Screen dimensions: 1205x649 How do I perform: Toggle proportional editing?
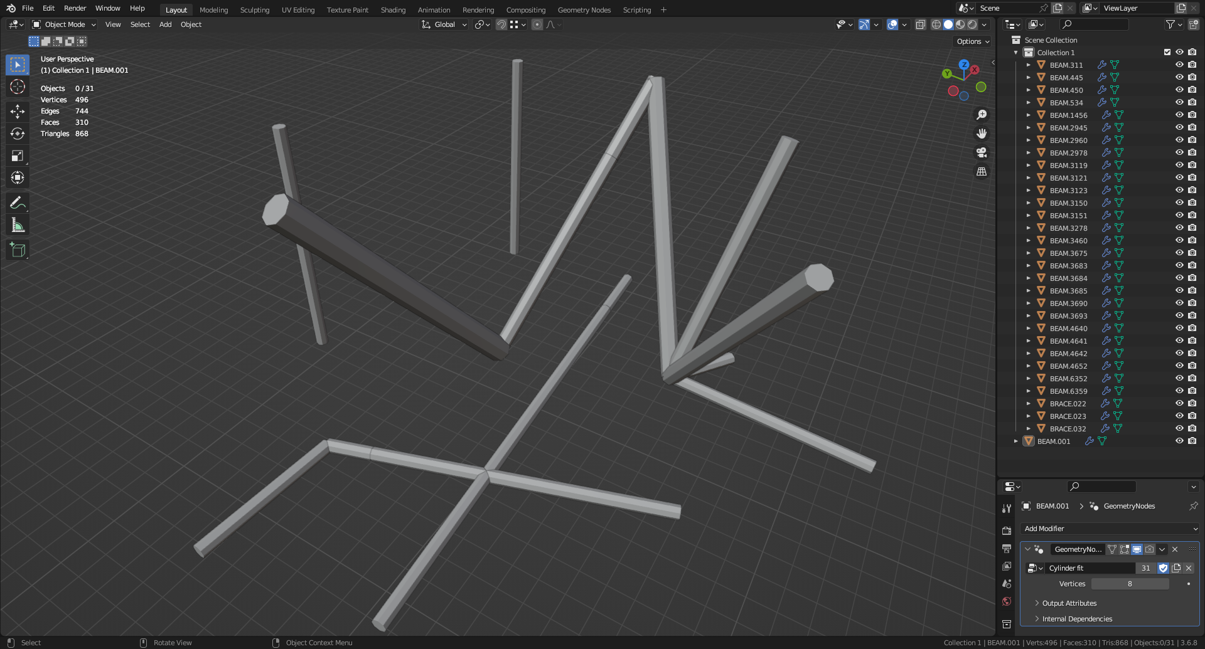coord(537,24)
